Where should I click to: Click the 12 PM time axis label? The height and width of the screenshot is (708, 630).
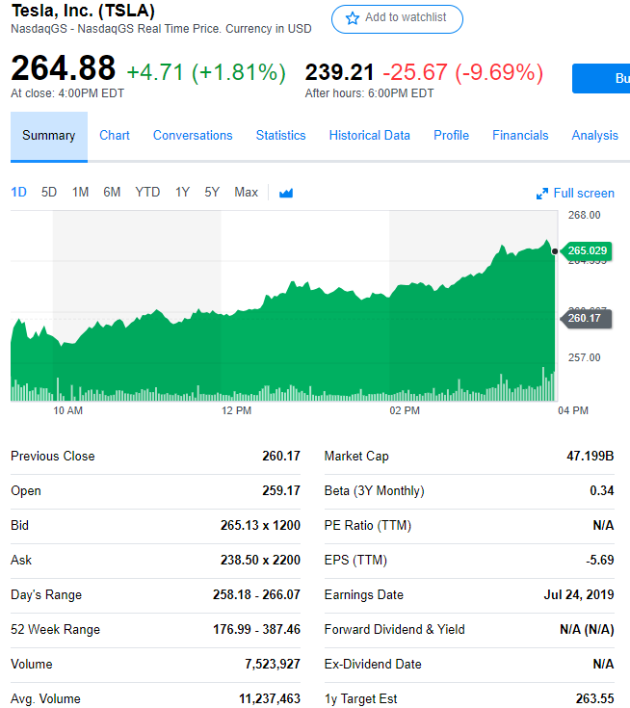point(236,411)
